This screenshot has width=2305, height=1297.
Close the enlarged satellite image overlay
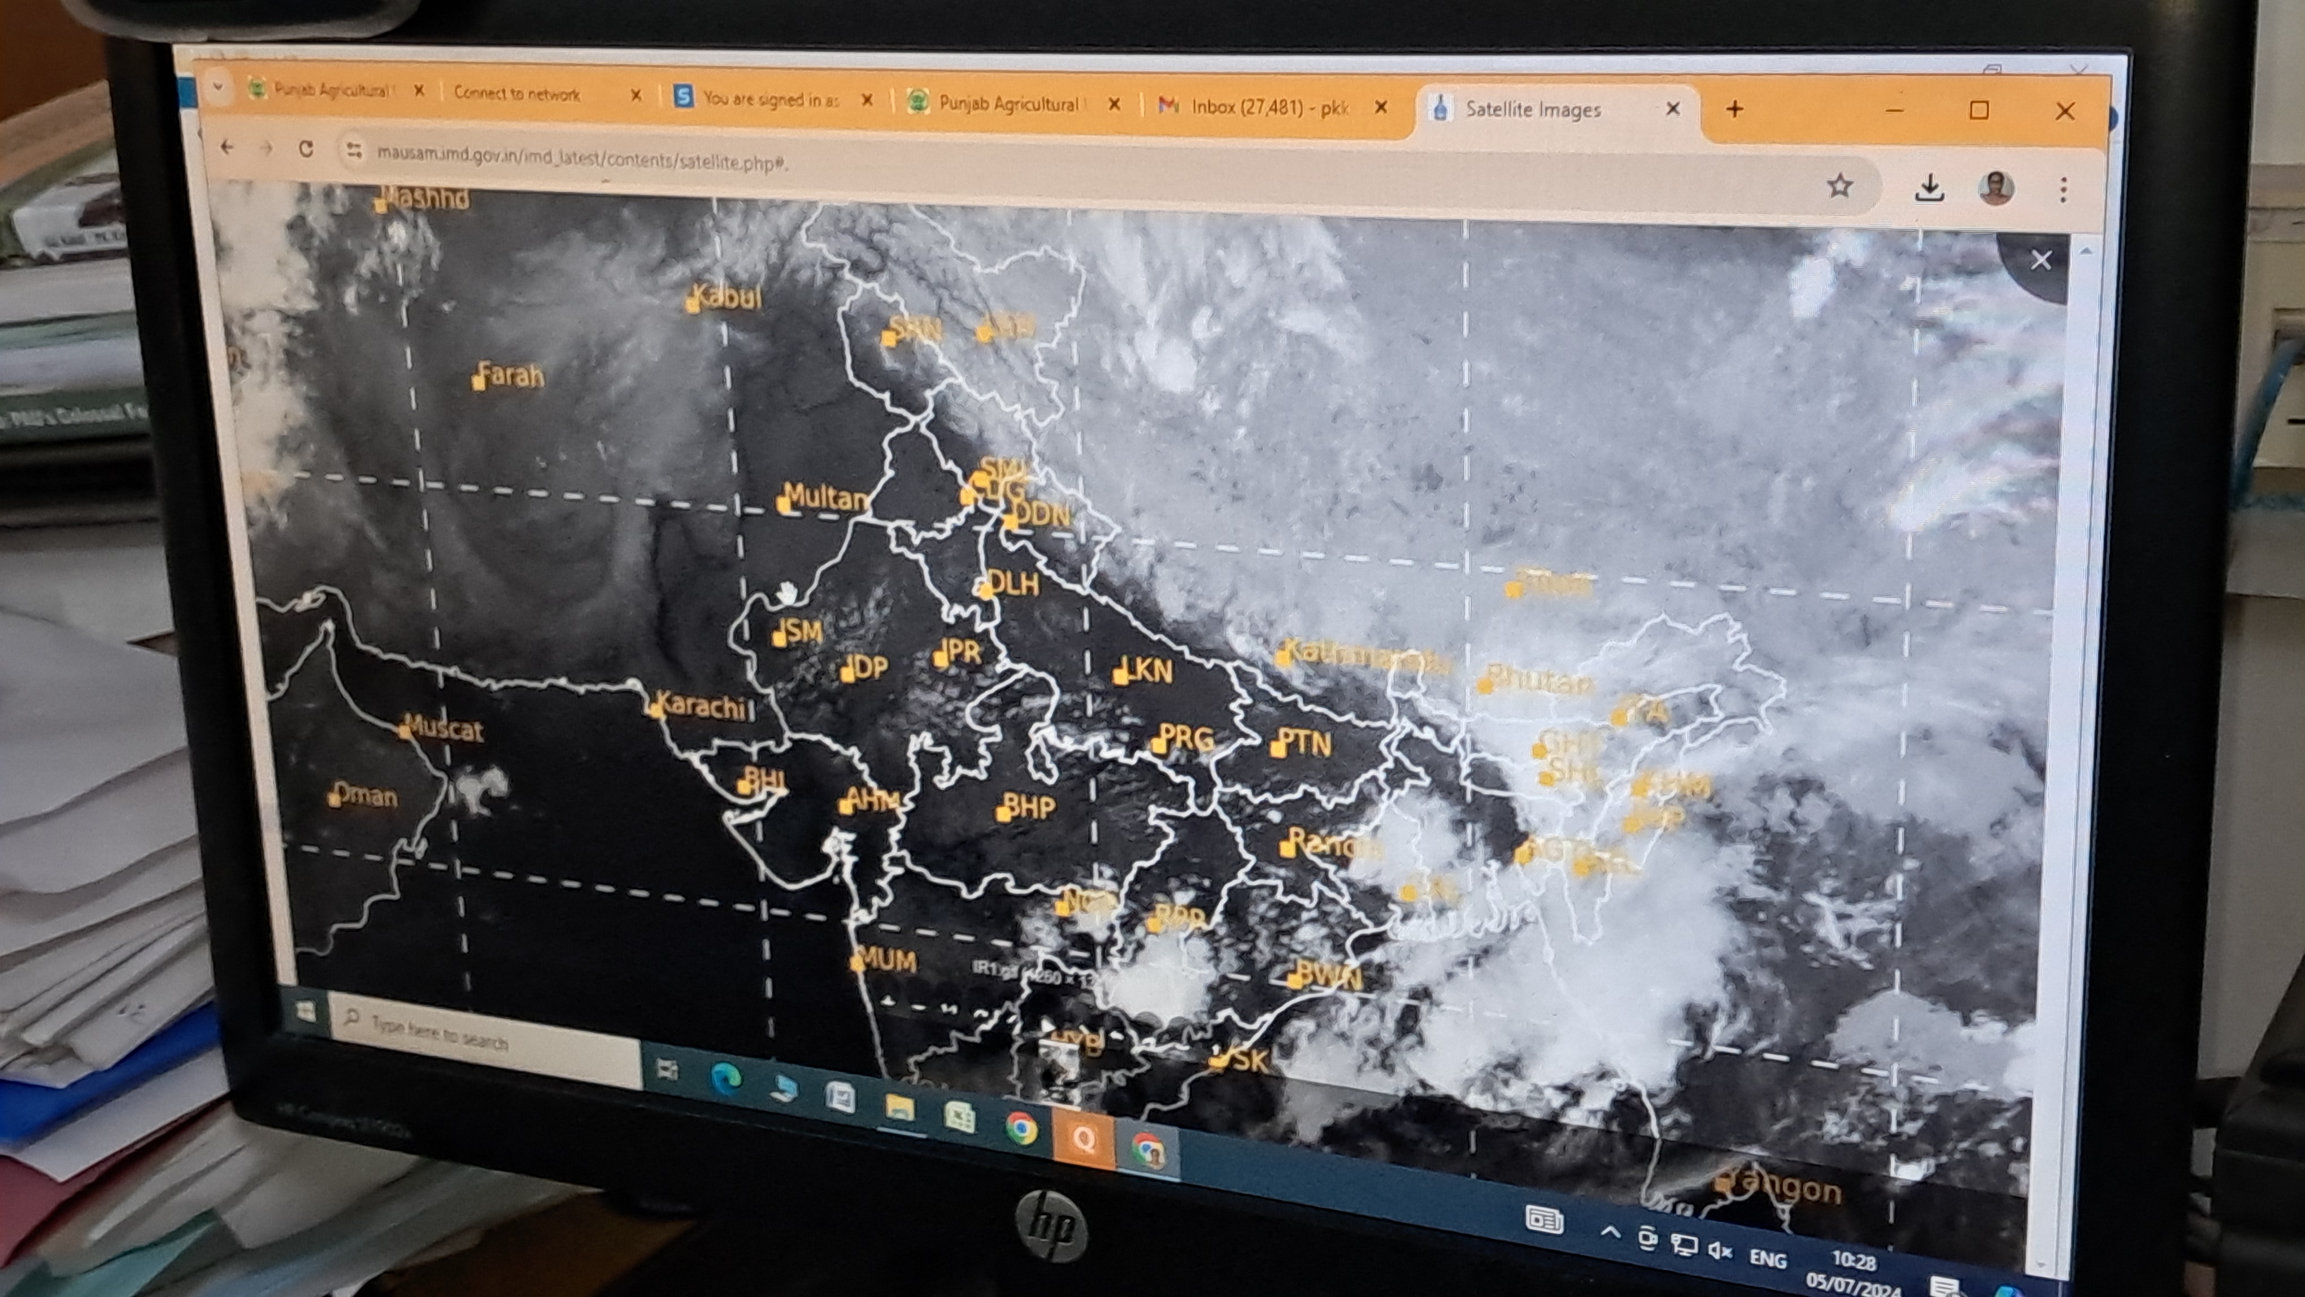pos(2041,260)
